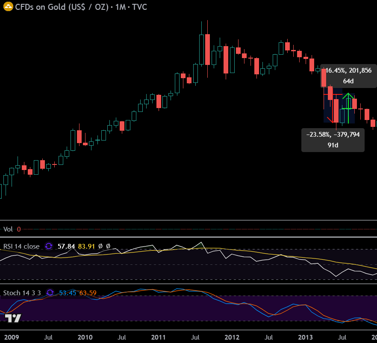377x343 pixels.
Task: Click the 16.45% price range label
Action: (x=349, y=76)
